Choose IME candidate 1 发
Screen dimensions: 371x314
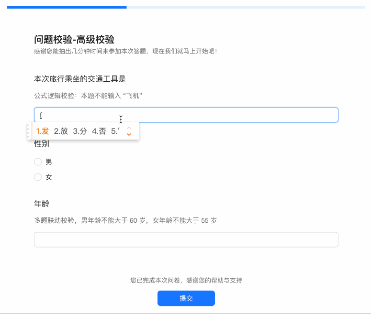point(42,131)
